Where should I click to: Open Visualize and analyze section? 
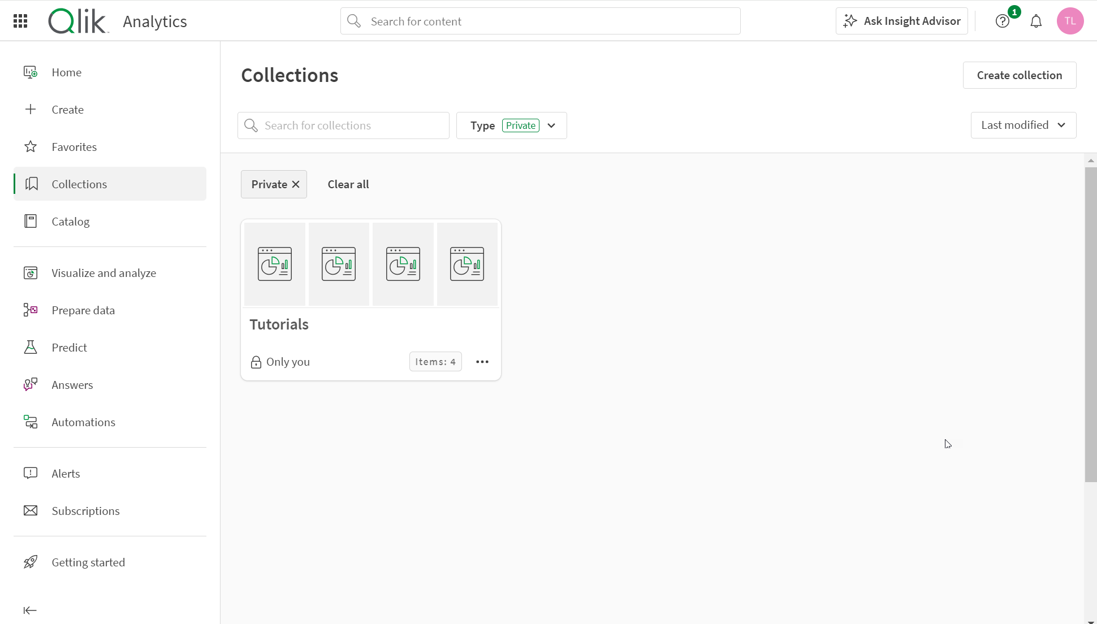[x=104, y=272]
